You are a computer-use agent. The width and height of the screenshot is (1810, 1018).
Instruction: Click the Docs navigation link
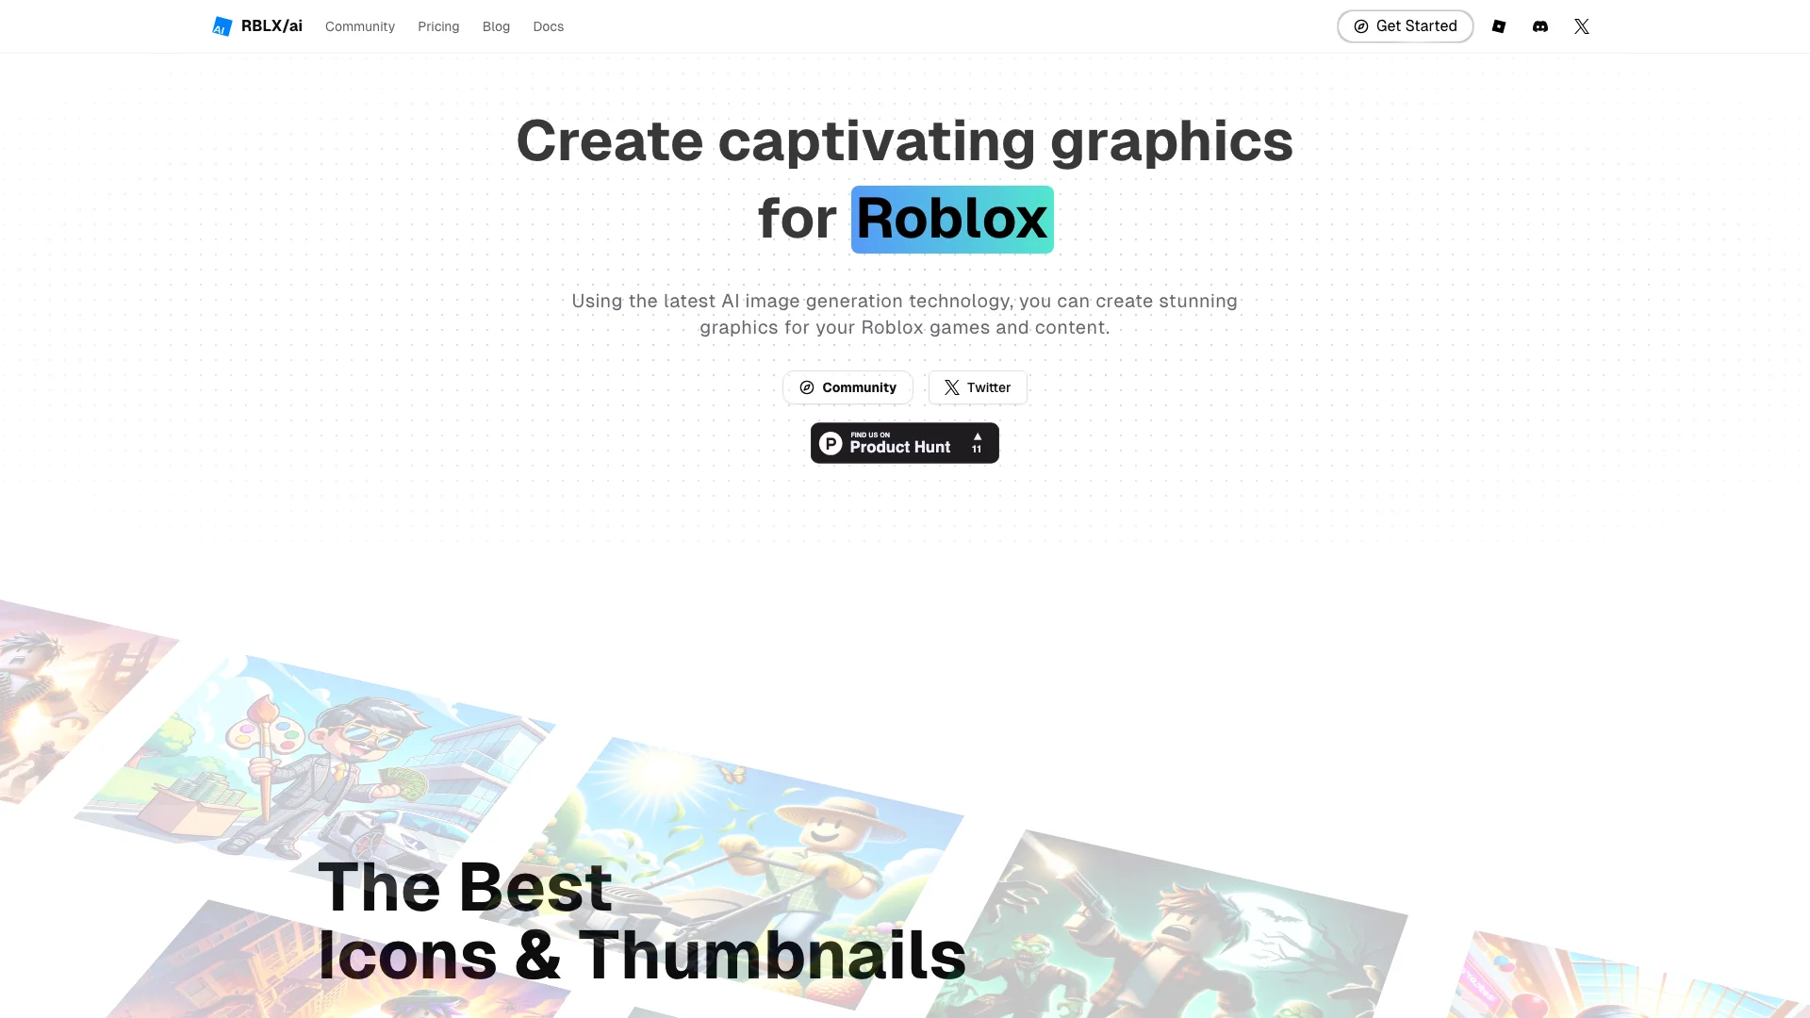pos(549,25)
